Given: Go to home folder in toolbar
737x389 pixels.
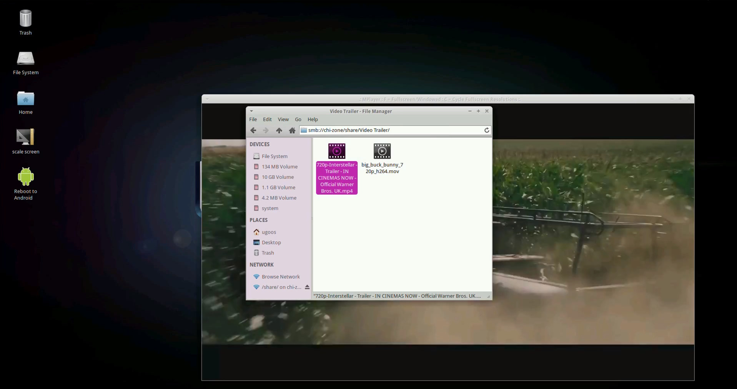Looking at the screenshot, I should [292, 130].
